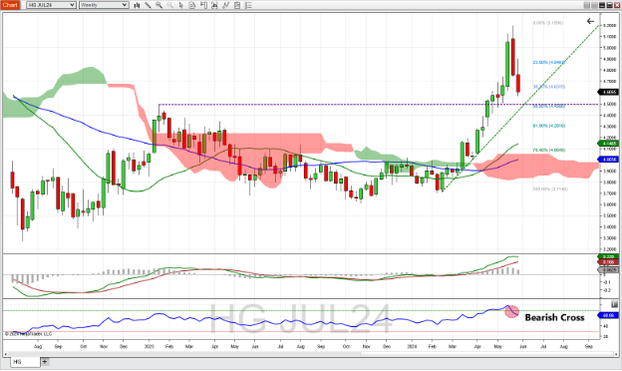Click the green MACD value marker

click(608, 256)
